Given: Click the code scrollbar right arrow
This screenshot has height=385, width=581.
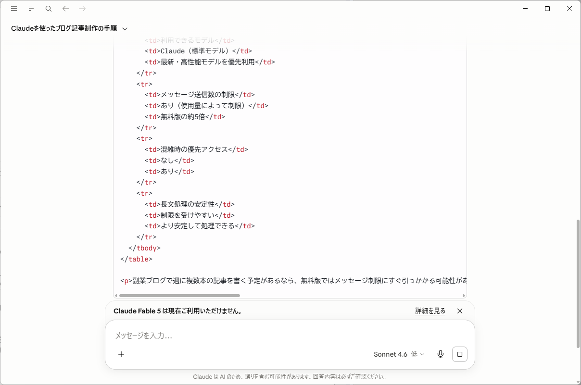Looking at the screenshot, I should point(464,296).
